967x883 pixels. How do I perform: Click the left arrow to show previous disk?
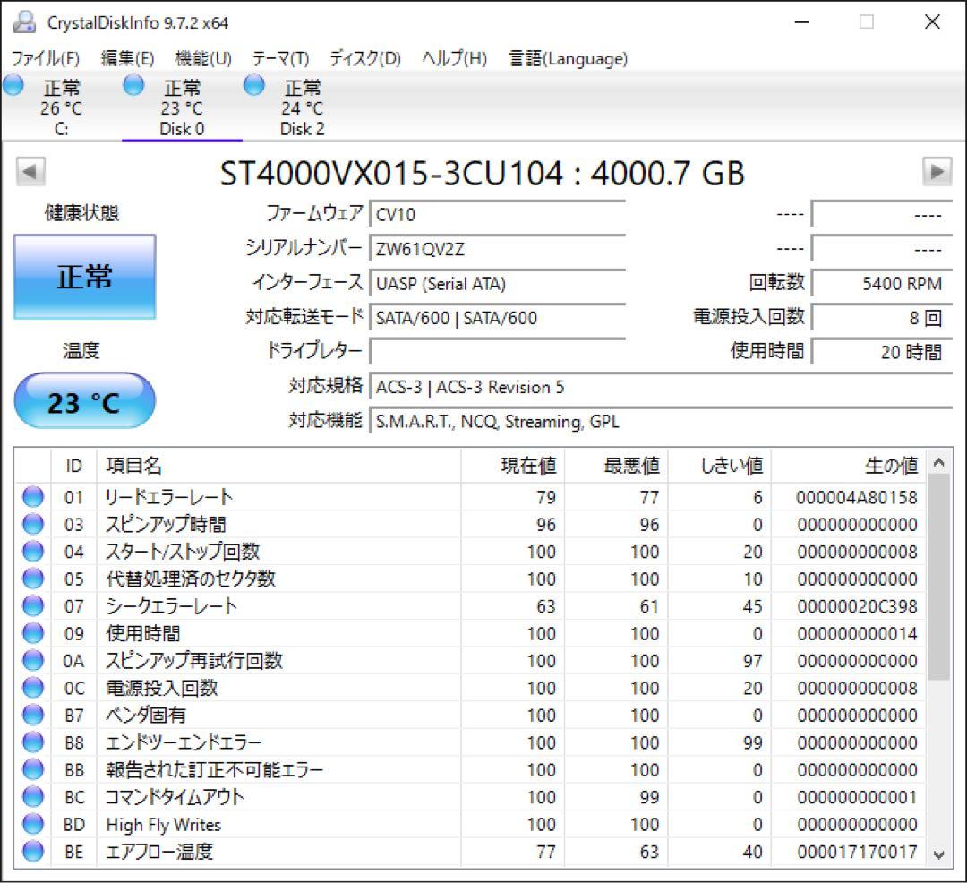pos(30,170)
